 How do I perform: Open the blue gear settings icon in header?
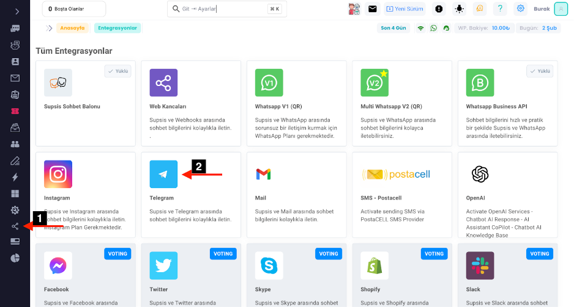coord(521,9)
